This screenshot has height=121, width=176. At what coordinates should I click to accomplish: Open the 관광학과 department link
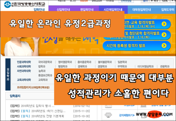165,66
